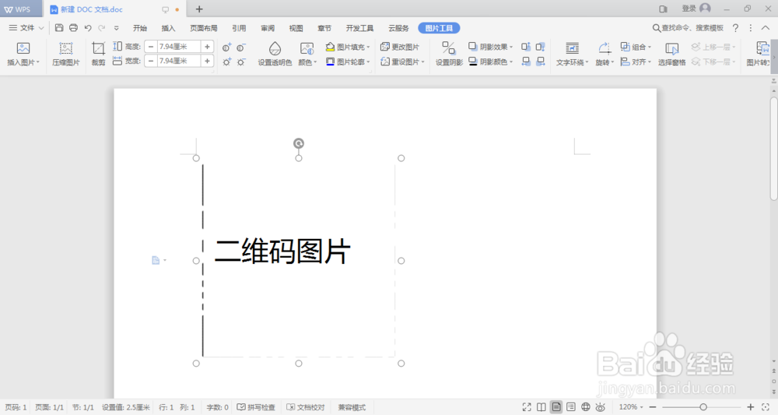The width and height of the screenshot is (778, 415).
Task: Open 文字环绕 text wrap dropdown
Action: pos(572,62)
